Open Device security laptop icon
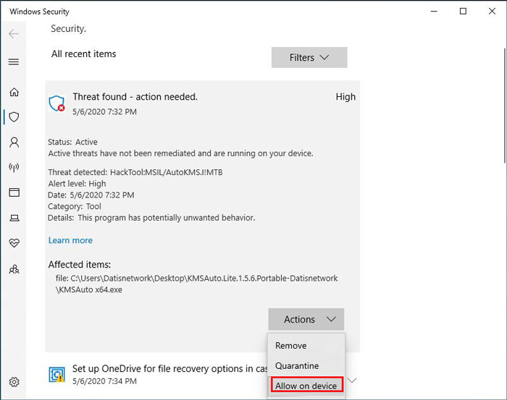The height and width of the screenshot is (400, 507). (14, 218)
